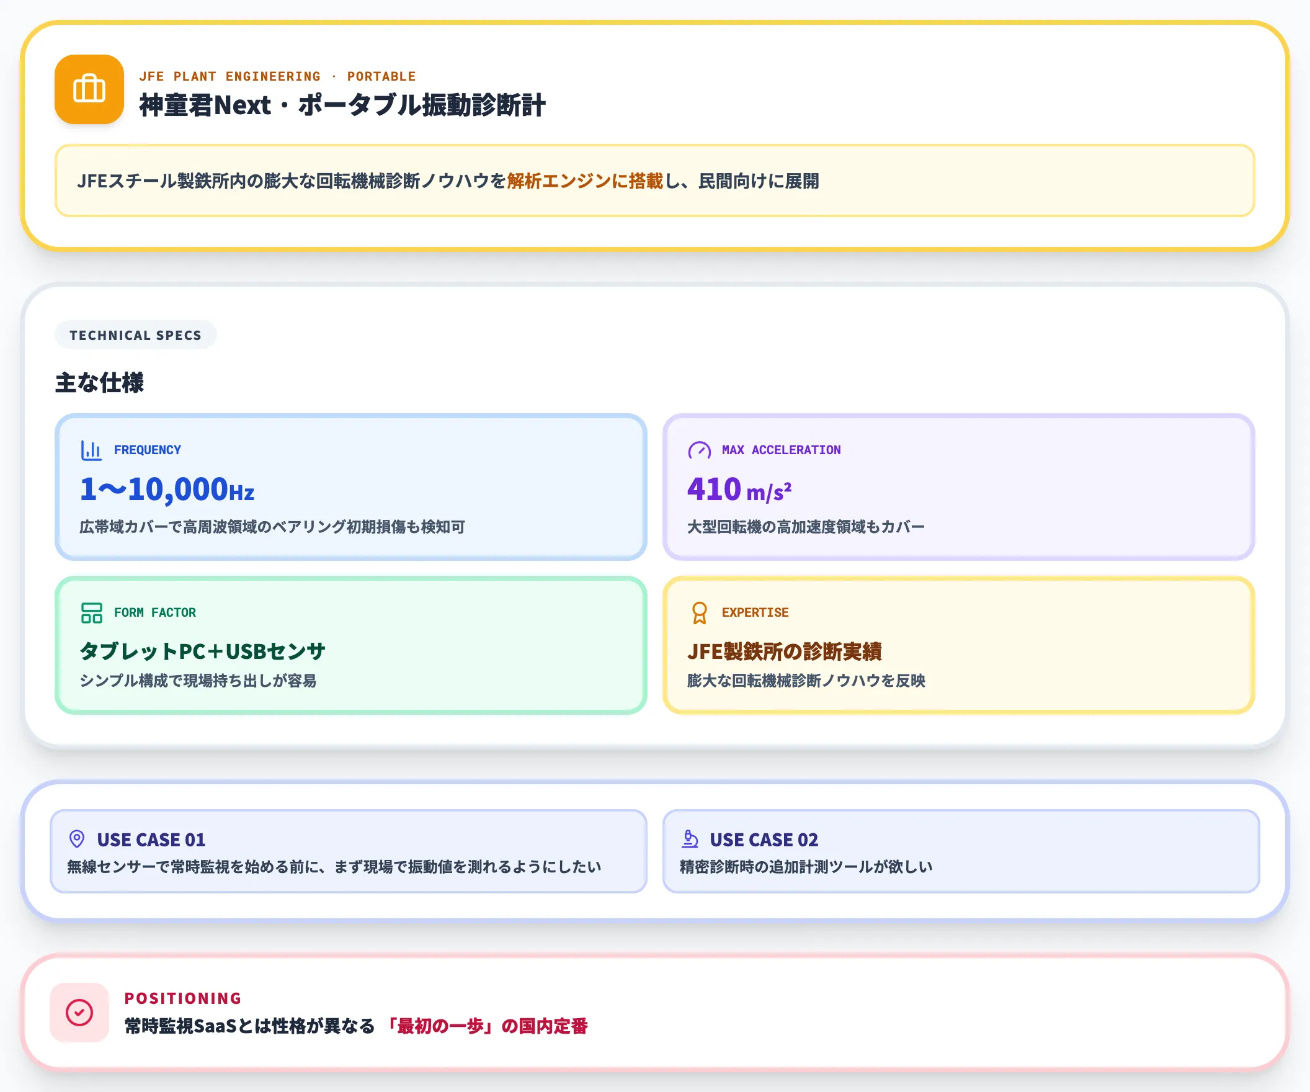This screenshot has height=1092, width=1310.
Task: Open the USE CASE 01 card
Action: click(348, 851)
